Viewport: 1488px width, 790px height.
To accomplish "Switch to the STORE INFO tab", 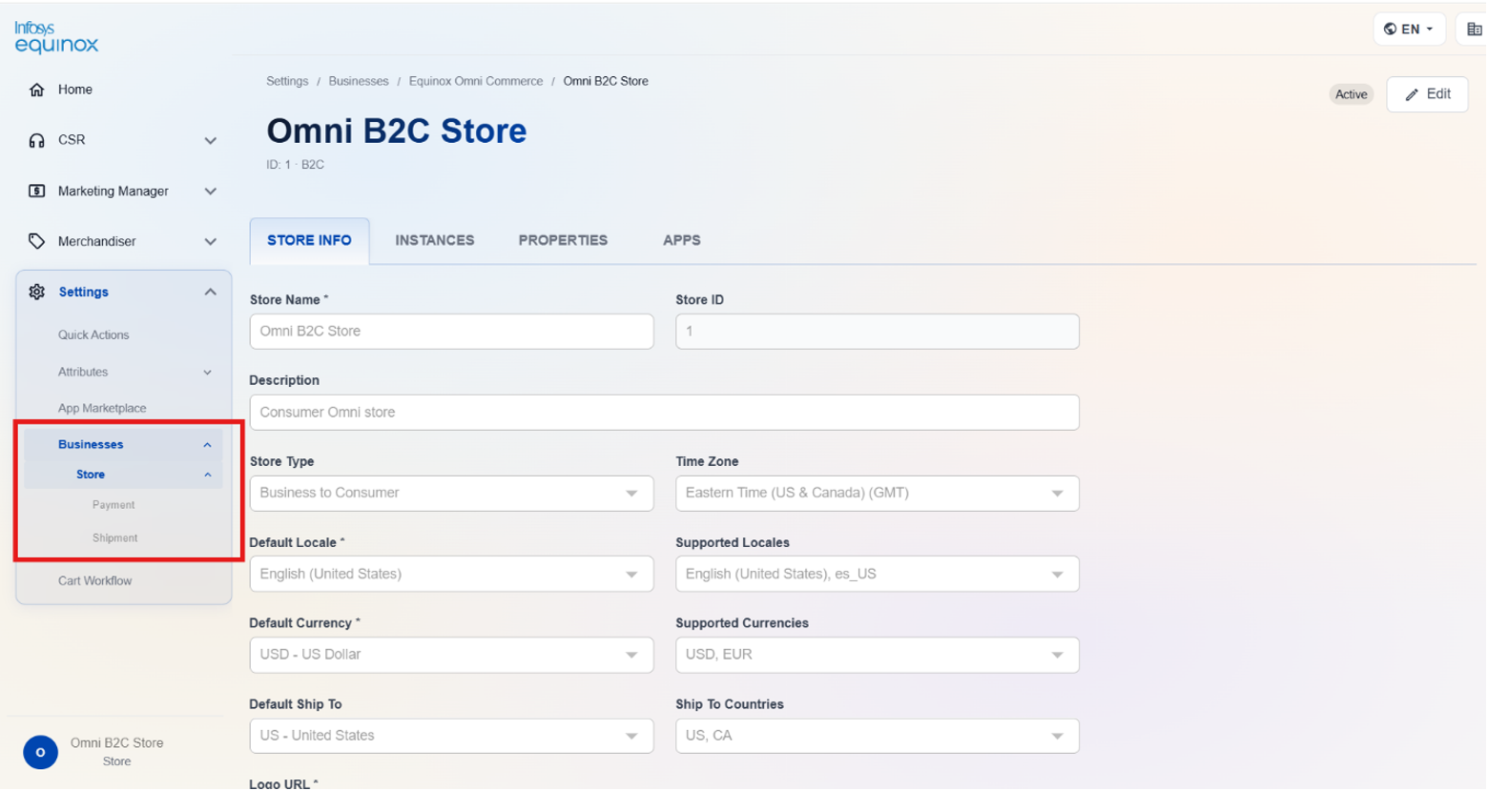I will point(309,240).
